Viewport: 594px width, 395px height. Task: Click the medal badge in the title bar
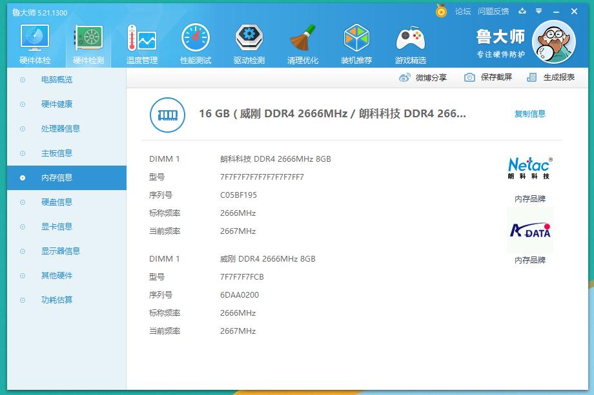pyautogui.click(x=442, y=10)
